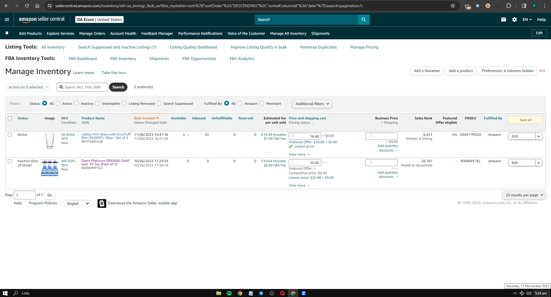Expand Edit options arrow for Libbey row
This screenshot has height=297, width=551.
coord(539,136)
